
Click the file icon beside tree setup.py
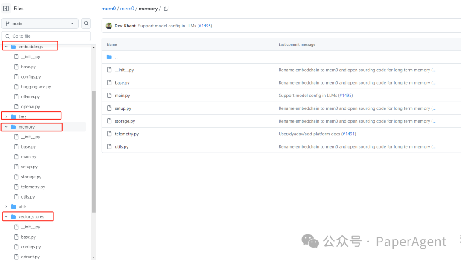click(17, 167)
